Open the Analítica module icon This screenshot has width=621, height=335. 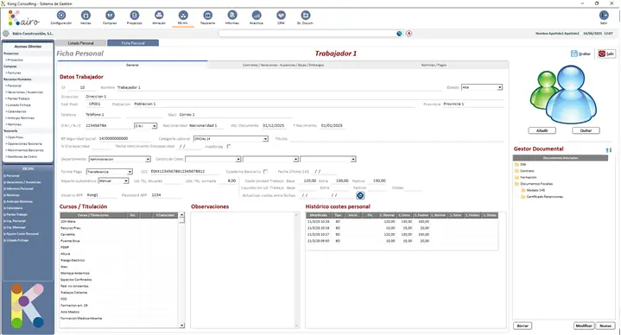click(x=257, y=16)
